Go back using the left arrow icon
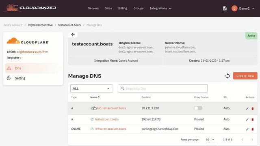The width and height of the screenshot is (260, 146). click(73, 34)
